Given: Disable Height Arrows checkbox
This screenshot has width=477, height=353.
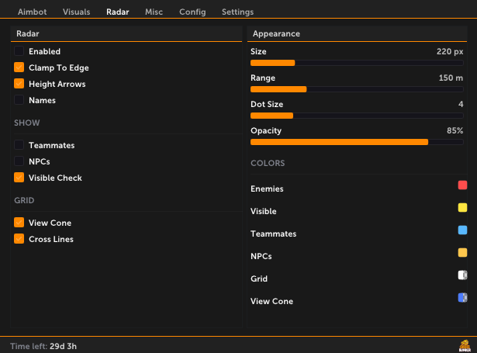Looking at the screenshot, I should pyautogui.click(x=19, y=83).
